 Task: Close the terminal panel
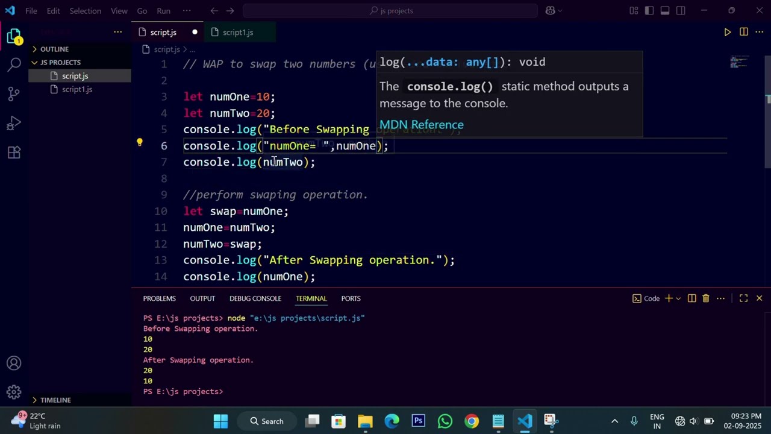(x=759, y=298)
